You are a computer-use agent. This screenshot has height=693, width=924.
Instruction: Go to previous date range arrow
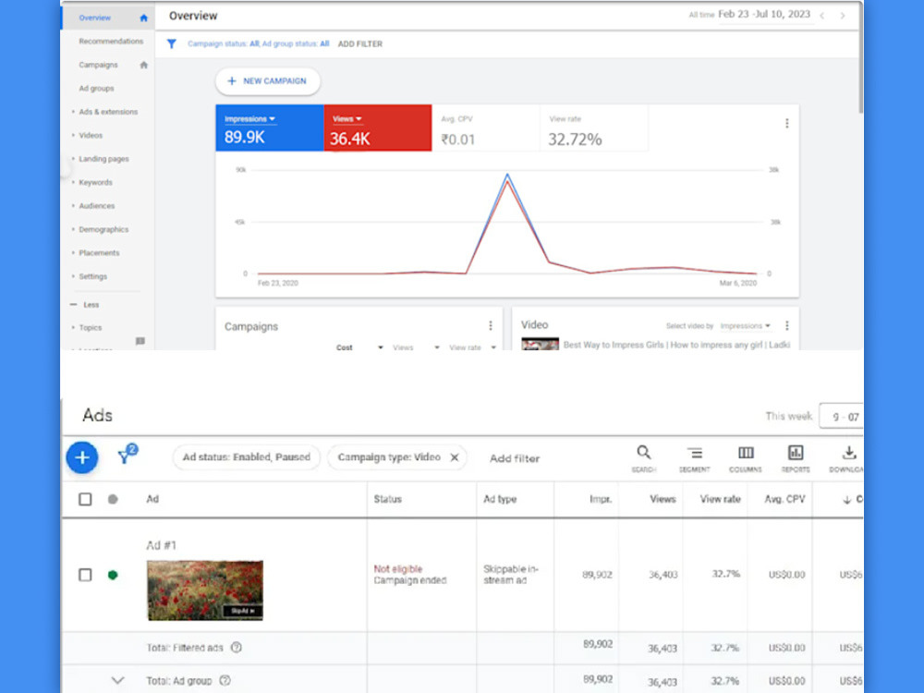822,16
